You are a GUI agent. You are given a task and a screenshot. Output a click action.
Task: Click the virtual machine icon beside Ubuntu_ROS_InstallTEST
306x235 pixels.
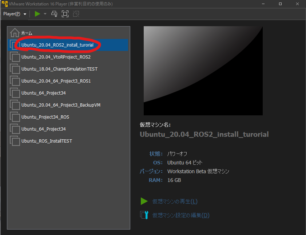[15, 141]
